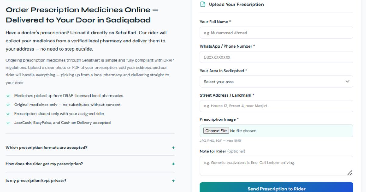Click the plus icon for prescription formats question
The height and width of the screenshot is (192, 366).
tap(173, 148)
